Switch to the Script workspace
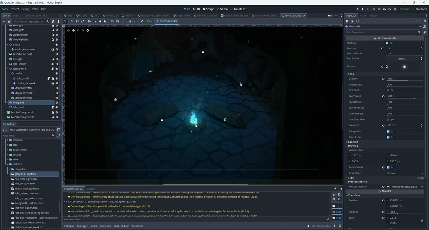Image resolution: width=429 pixels, height=230 pixels. [x=208, y=9]
